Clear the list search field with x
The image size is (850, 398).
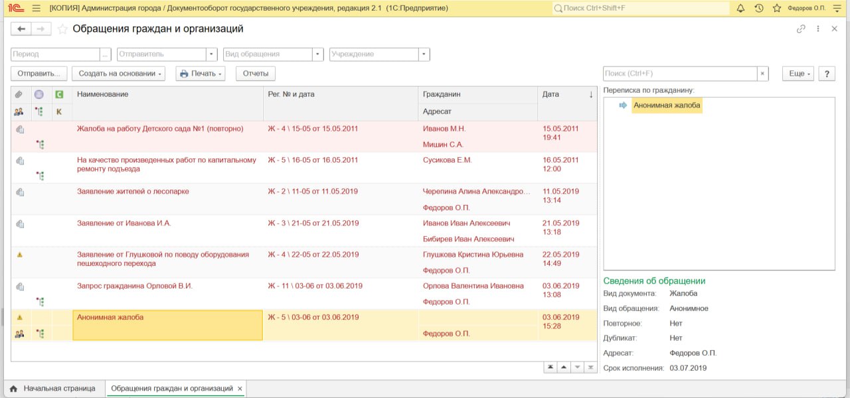point(763,74)
